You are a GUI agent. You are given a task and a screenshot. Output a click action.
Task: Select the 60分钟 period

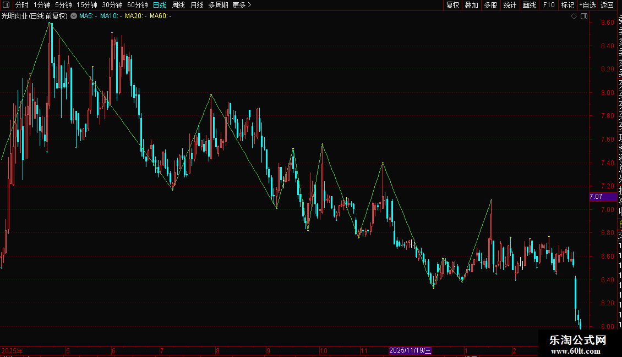tap(137, 5)
